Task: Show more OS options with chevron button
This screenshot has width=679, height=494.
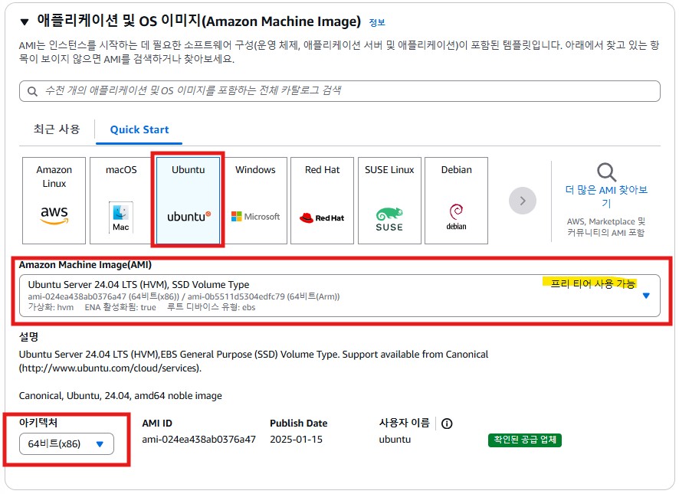Action: [523, 201]
